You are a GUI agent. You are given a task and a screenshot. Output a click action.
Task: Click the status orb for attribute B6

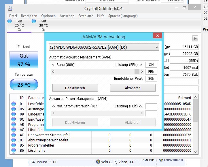[14, 150]
